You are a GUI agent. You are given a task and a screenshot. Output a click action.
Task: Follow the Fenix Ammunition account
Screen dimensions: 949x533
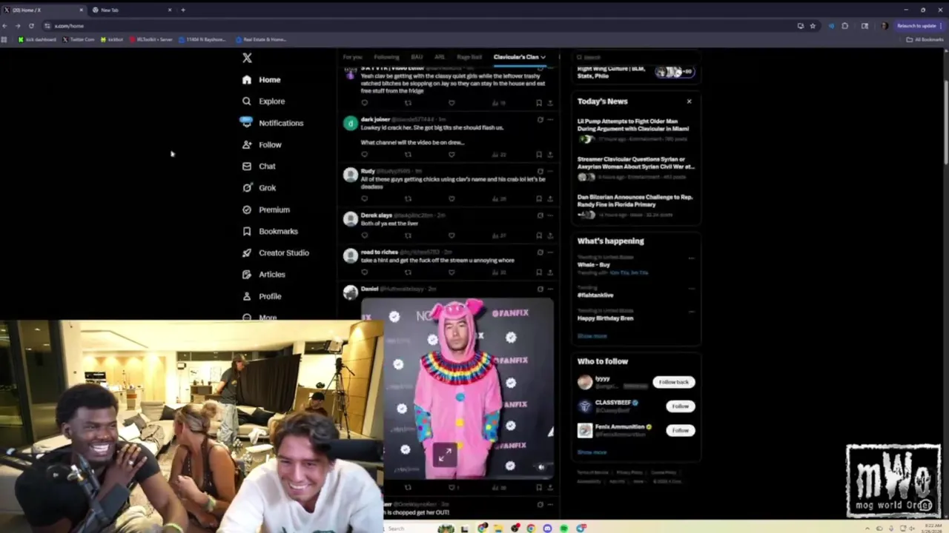click(x=680, y=430)
